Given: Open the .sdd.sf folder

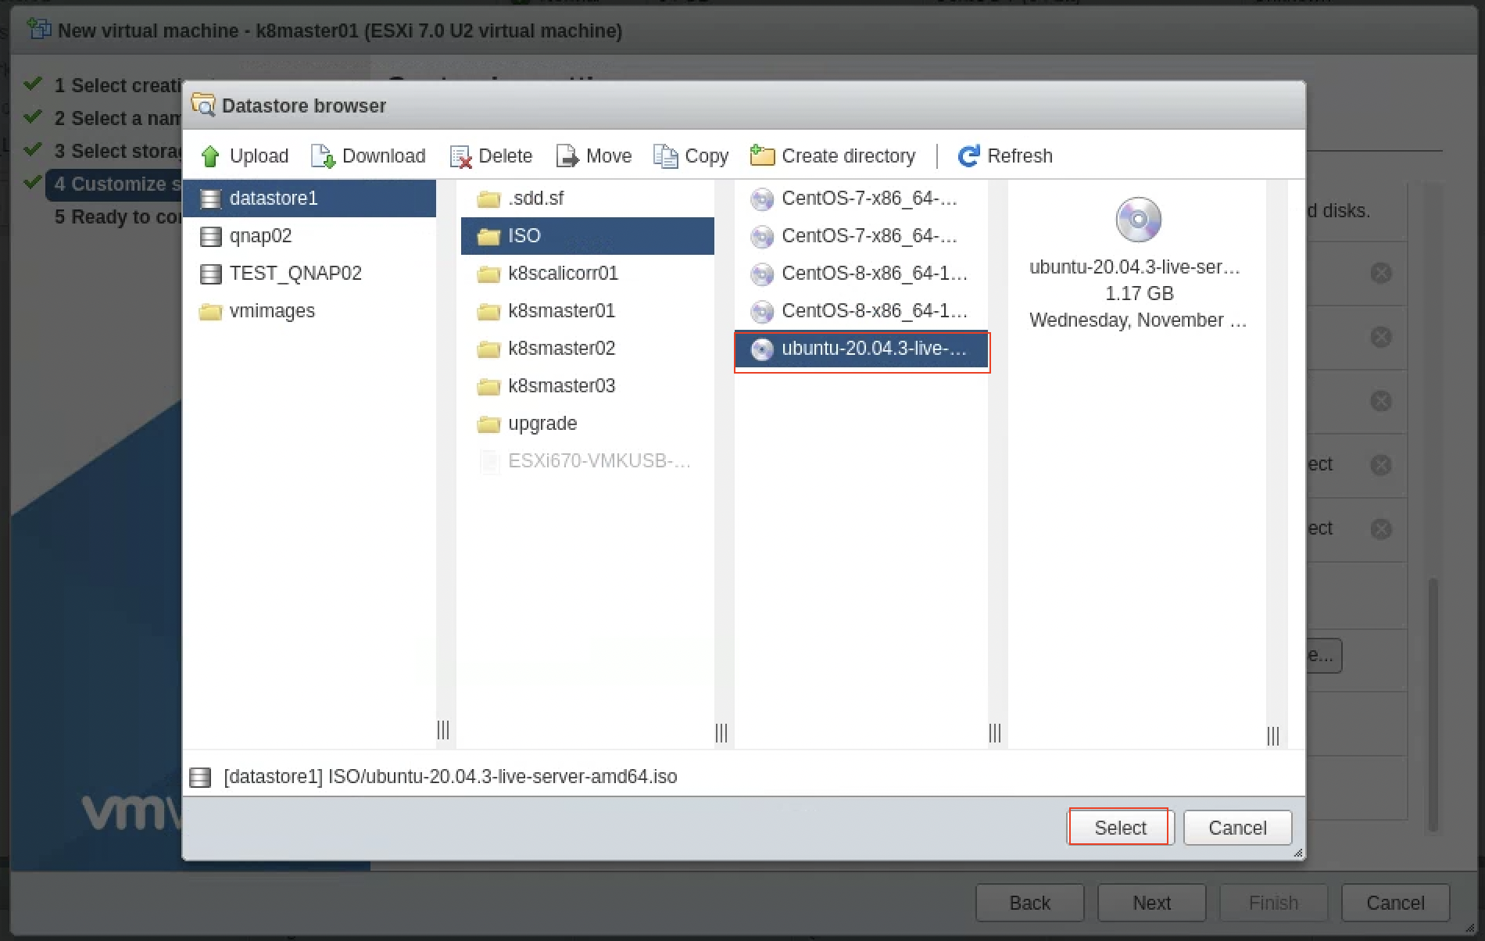Looking at the screenshot, I should [587, 199].
